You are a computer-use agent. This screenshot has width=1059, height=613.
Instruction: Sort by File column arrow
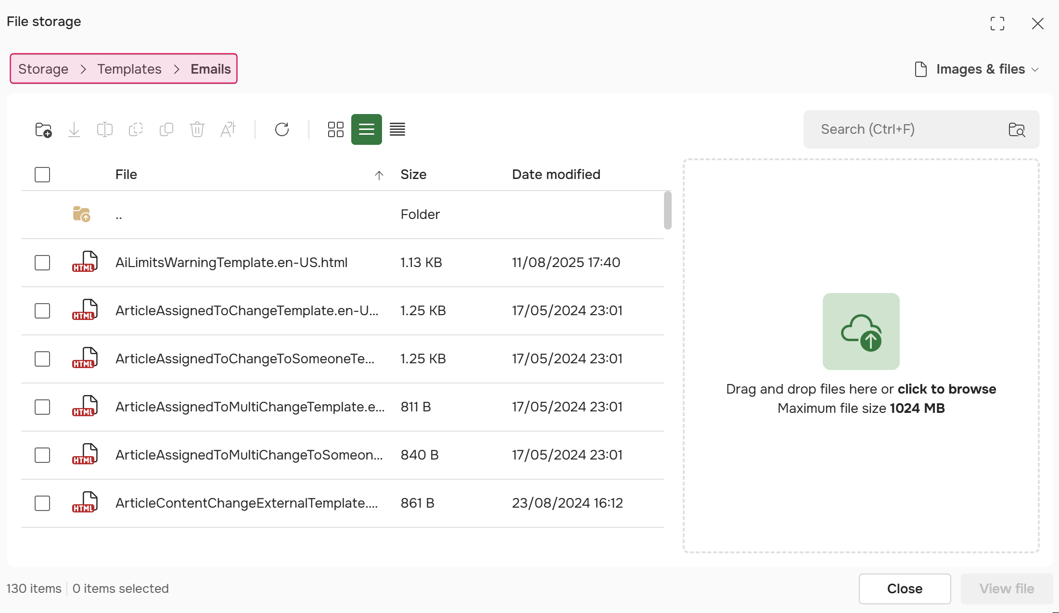379,175
